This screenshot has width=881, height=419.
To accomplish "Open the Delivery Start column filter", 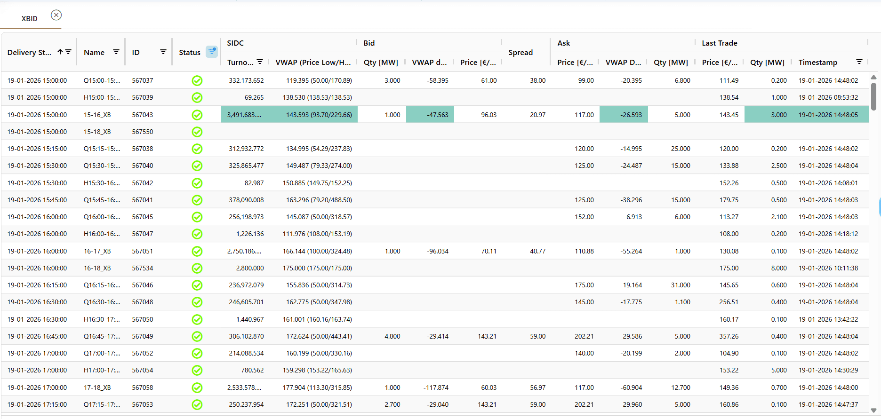I will pos(68,52).
